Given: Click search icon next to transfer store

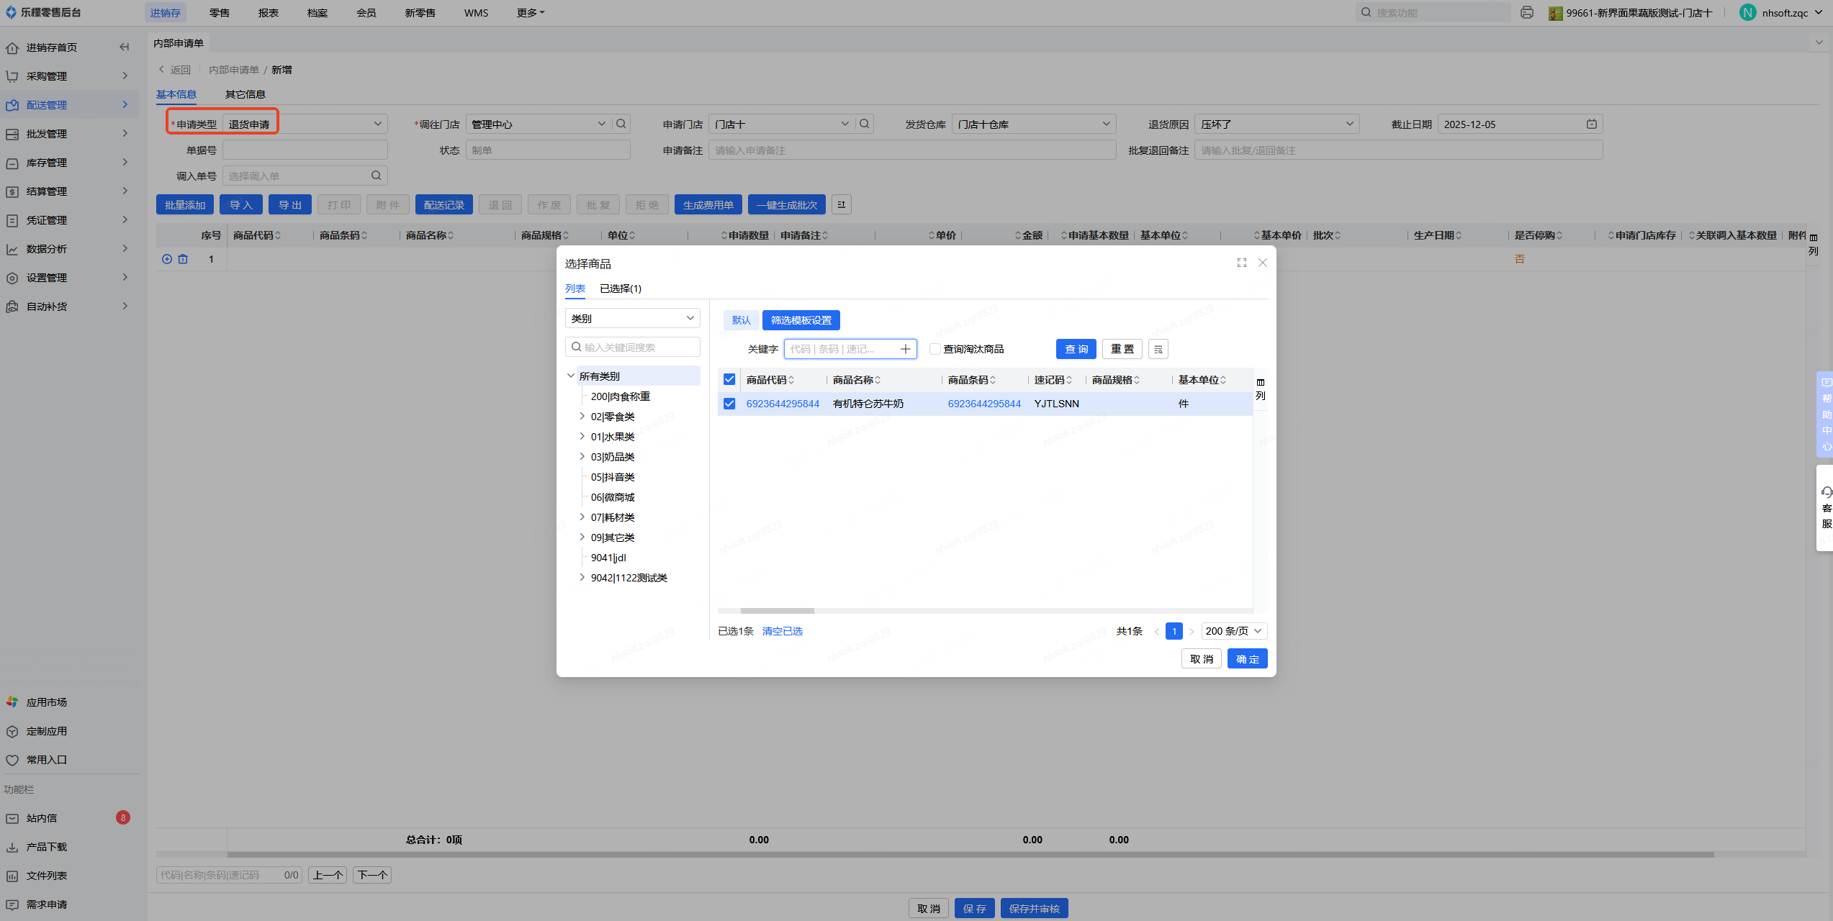Looking at the screenshot, I should (621, 124).
